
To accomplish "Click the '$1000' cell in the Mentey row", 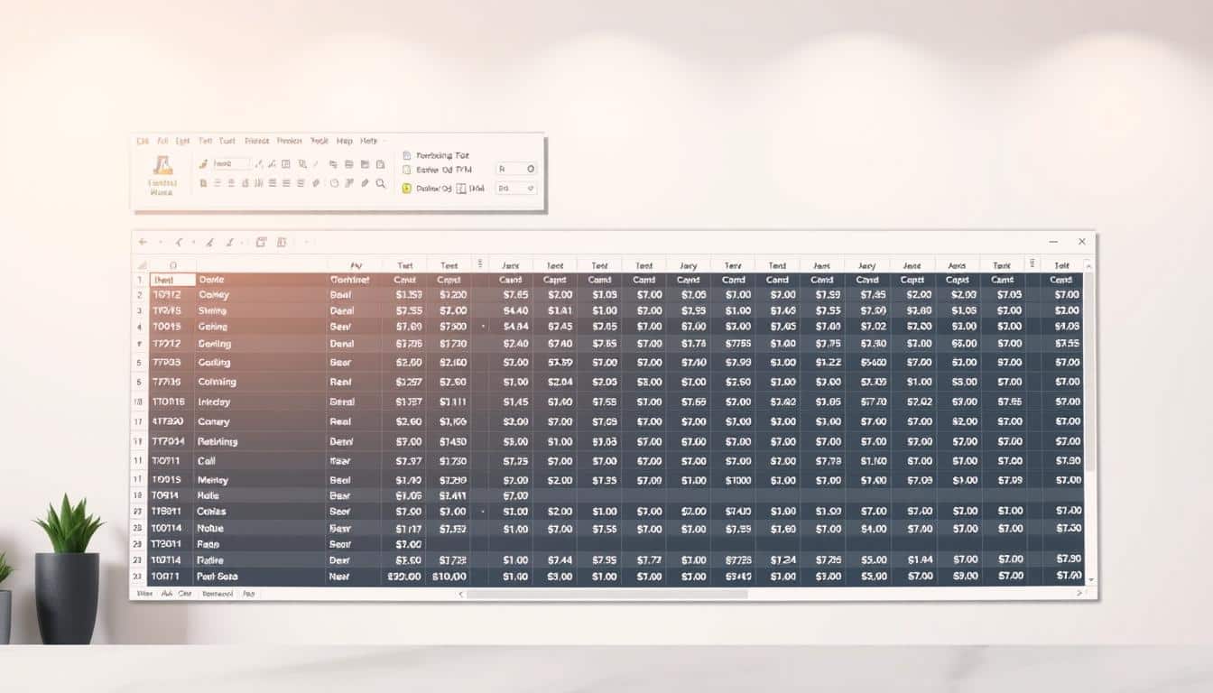I will tap(734, 480).
